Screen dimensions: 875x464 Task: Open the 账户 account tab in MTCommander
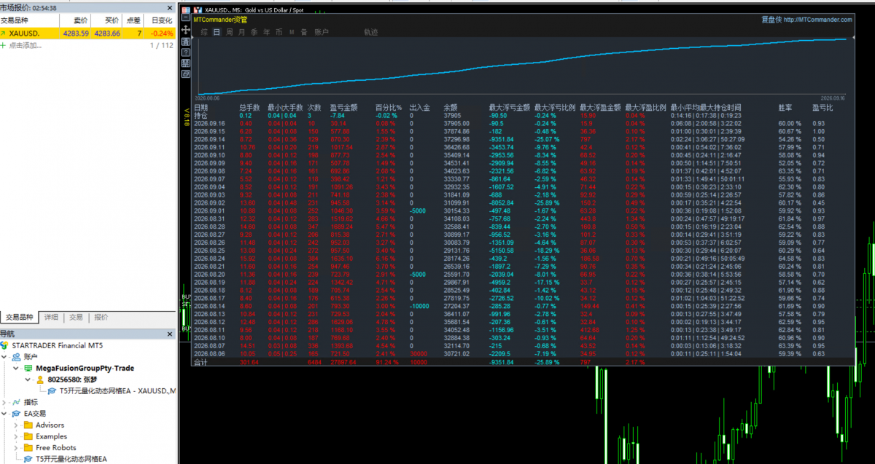322,32
